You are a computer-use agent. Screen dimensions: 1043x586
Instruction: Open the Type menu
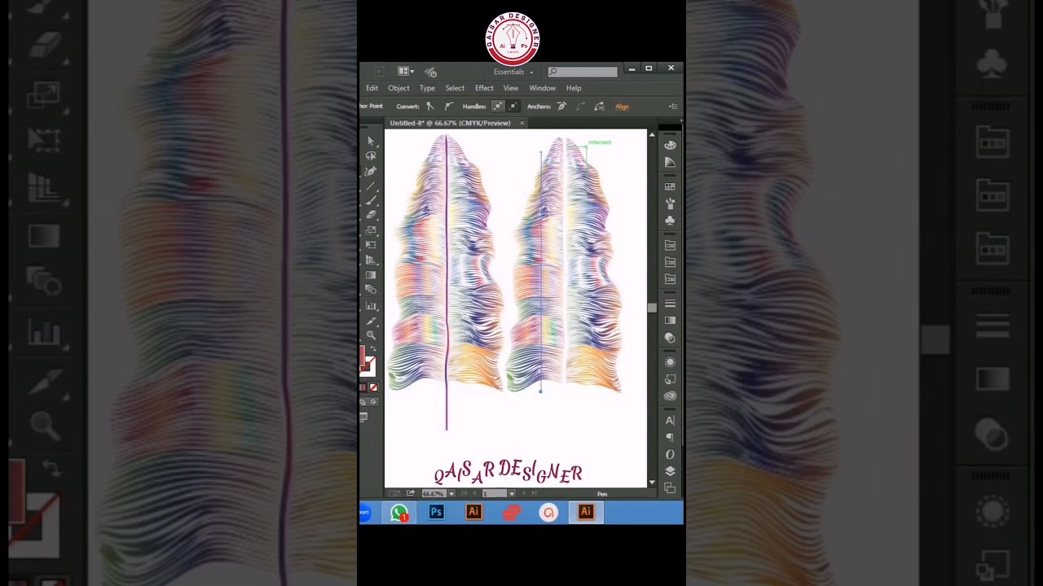tap(427, 88)
